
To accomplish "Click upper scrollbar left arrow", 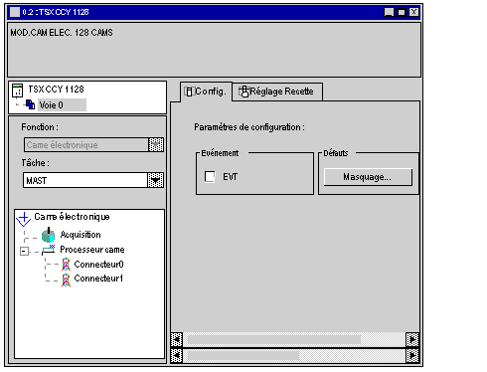I will [177, 339].
